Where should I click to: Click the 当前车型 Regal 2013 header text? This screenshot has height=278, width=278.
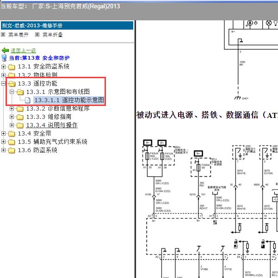60,6
